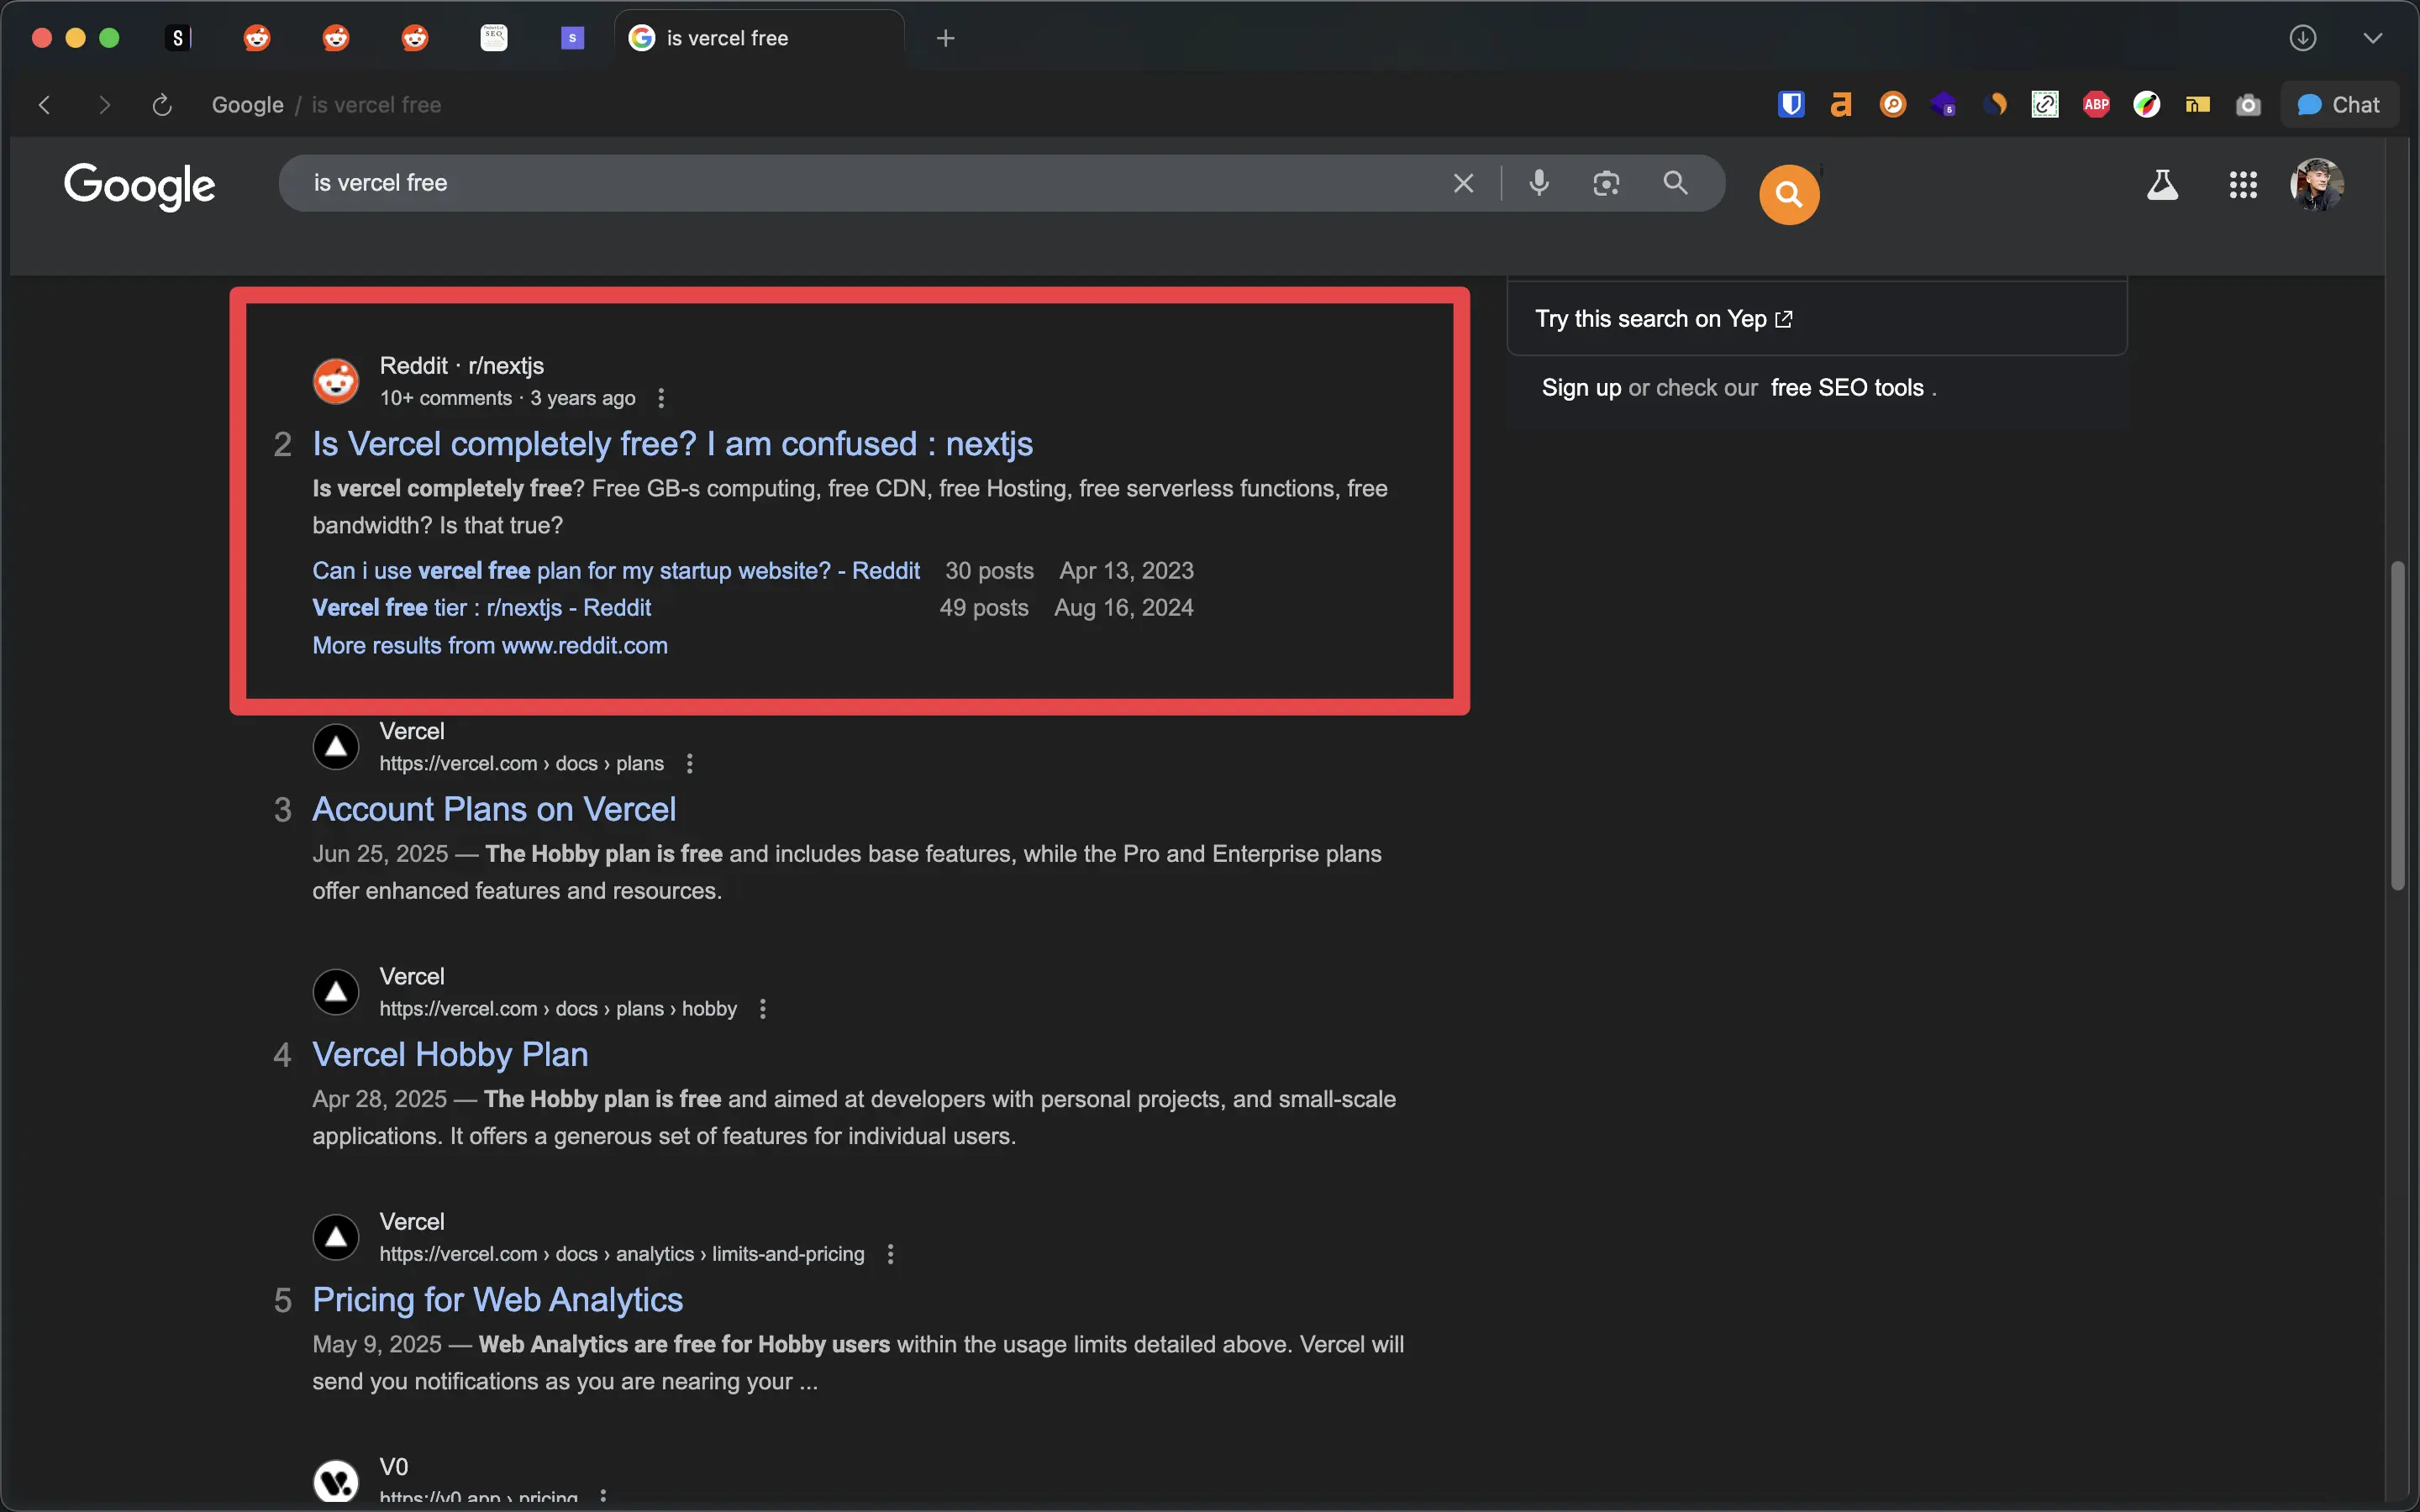
Task: Open the orange and blue swirl extension
Action: coord(1995,104)
